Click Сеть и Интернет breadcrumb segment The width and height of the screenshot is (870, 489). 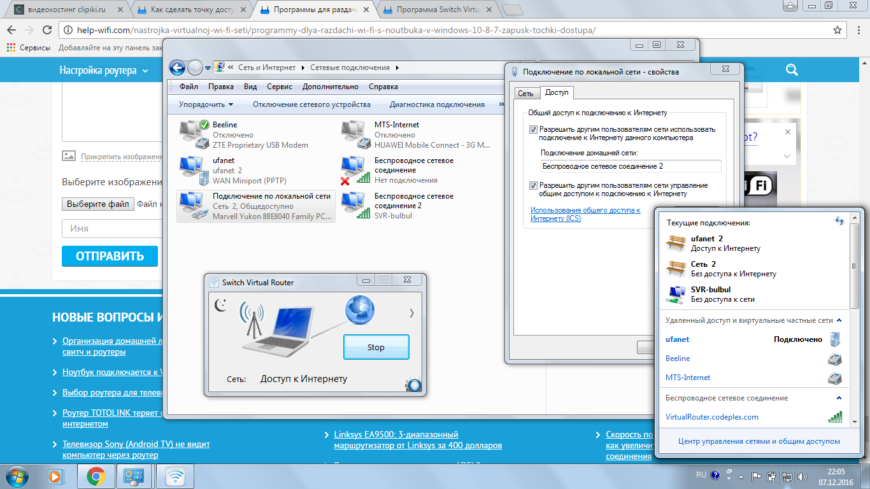pos(267,67)
